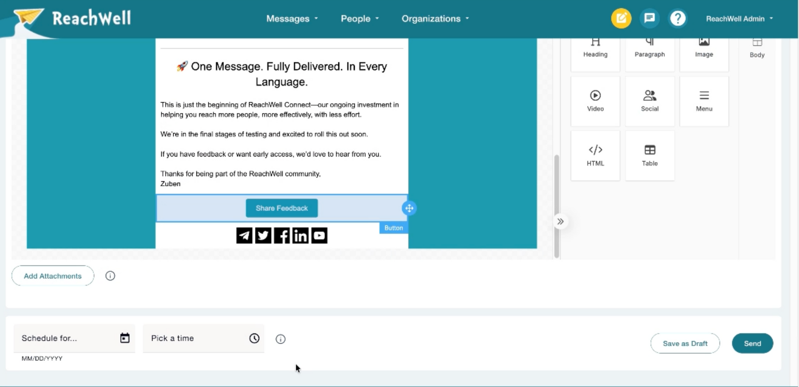Click the Pick a time field
Screen dimensions: 799x387
203,338
